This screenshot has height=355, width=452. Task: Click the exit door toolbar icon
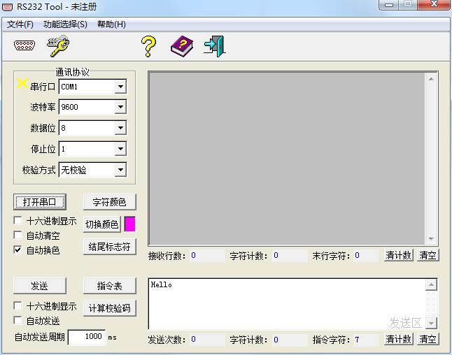click(215, 46)
